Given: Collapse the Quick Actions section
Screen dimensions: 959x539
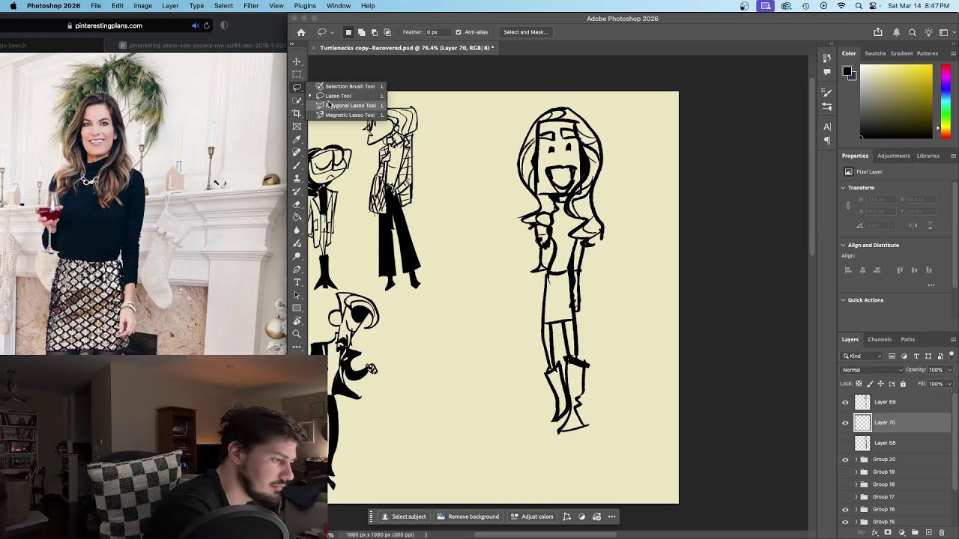Looking at the screenshot, I should pyautogui.click(x=844, y=300).
